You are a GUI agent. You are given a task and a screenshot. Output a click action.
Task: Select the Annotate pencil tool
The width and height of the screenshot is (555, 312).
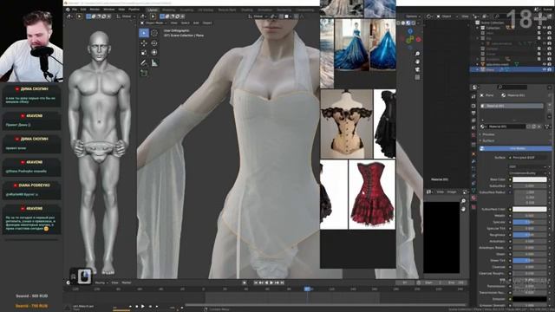(144, 63)
